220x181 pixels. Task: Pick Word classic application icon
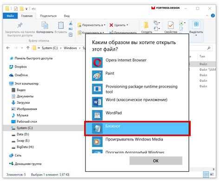(97, 102)
